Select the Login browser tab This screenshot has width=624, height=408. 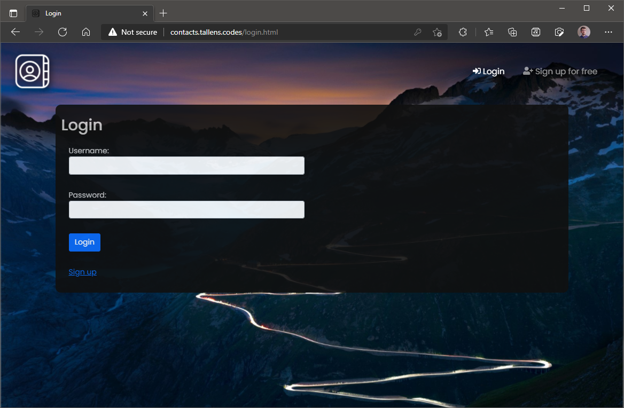point(80,13)
